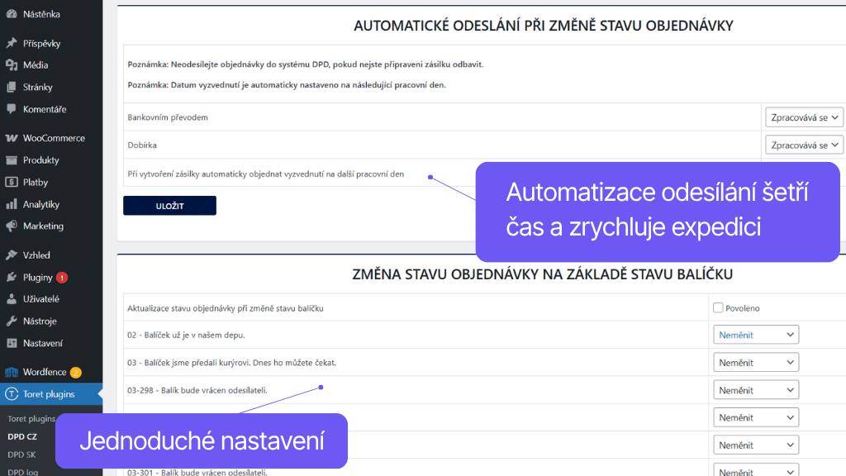
Task: Click the ULOŽIT button
Action: click(x=169, y=205)
